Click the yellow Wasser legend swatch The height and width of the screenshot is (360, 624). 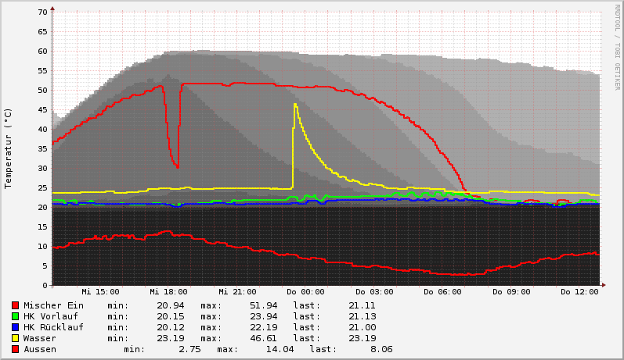pyautogui.click(x=15, y=338)
